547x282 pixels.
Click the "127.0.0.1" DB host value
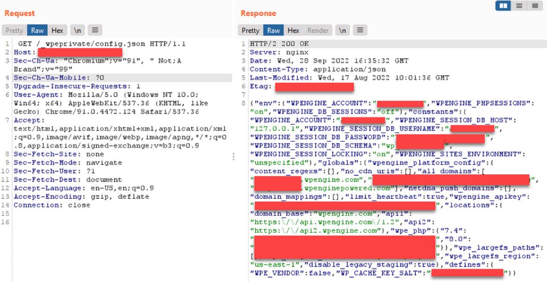(274, 128)
